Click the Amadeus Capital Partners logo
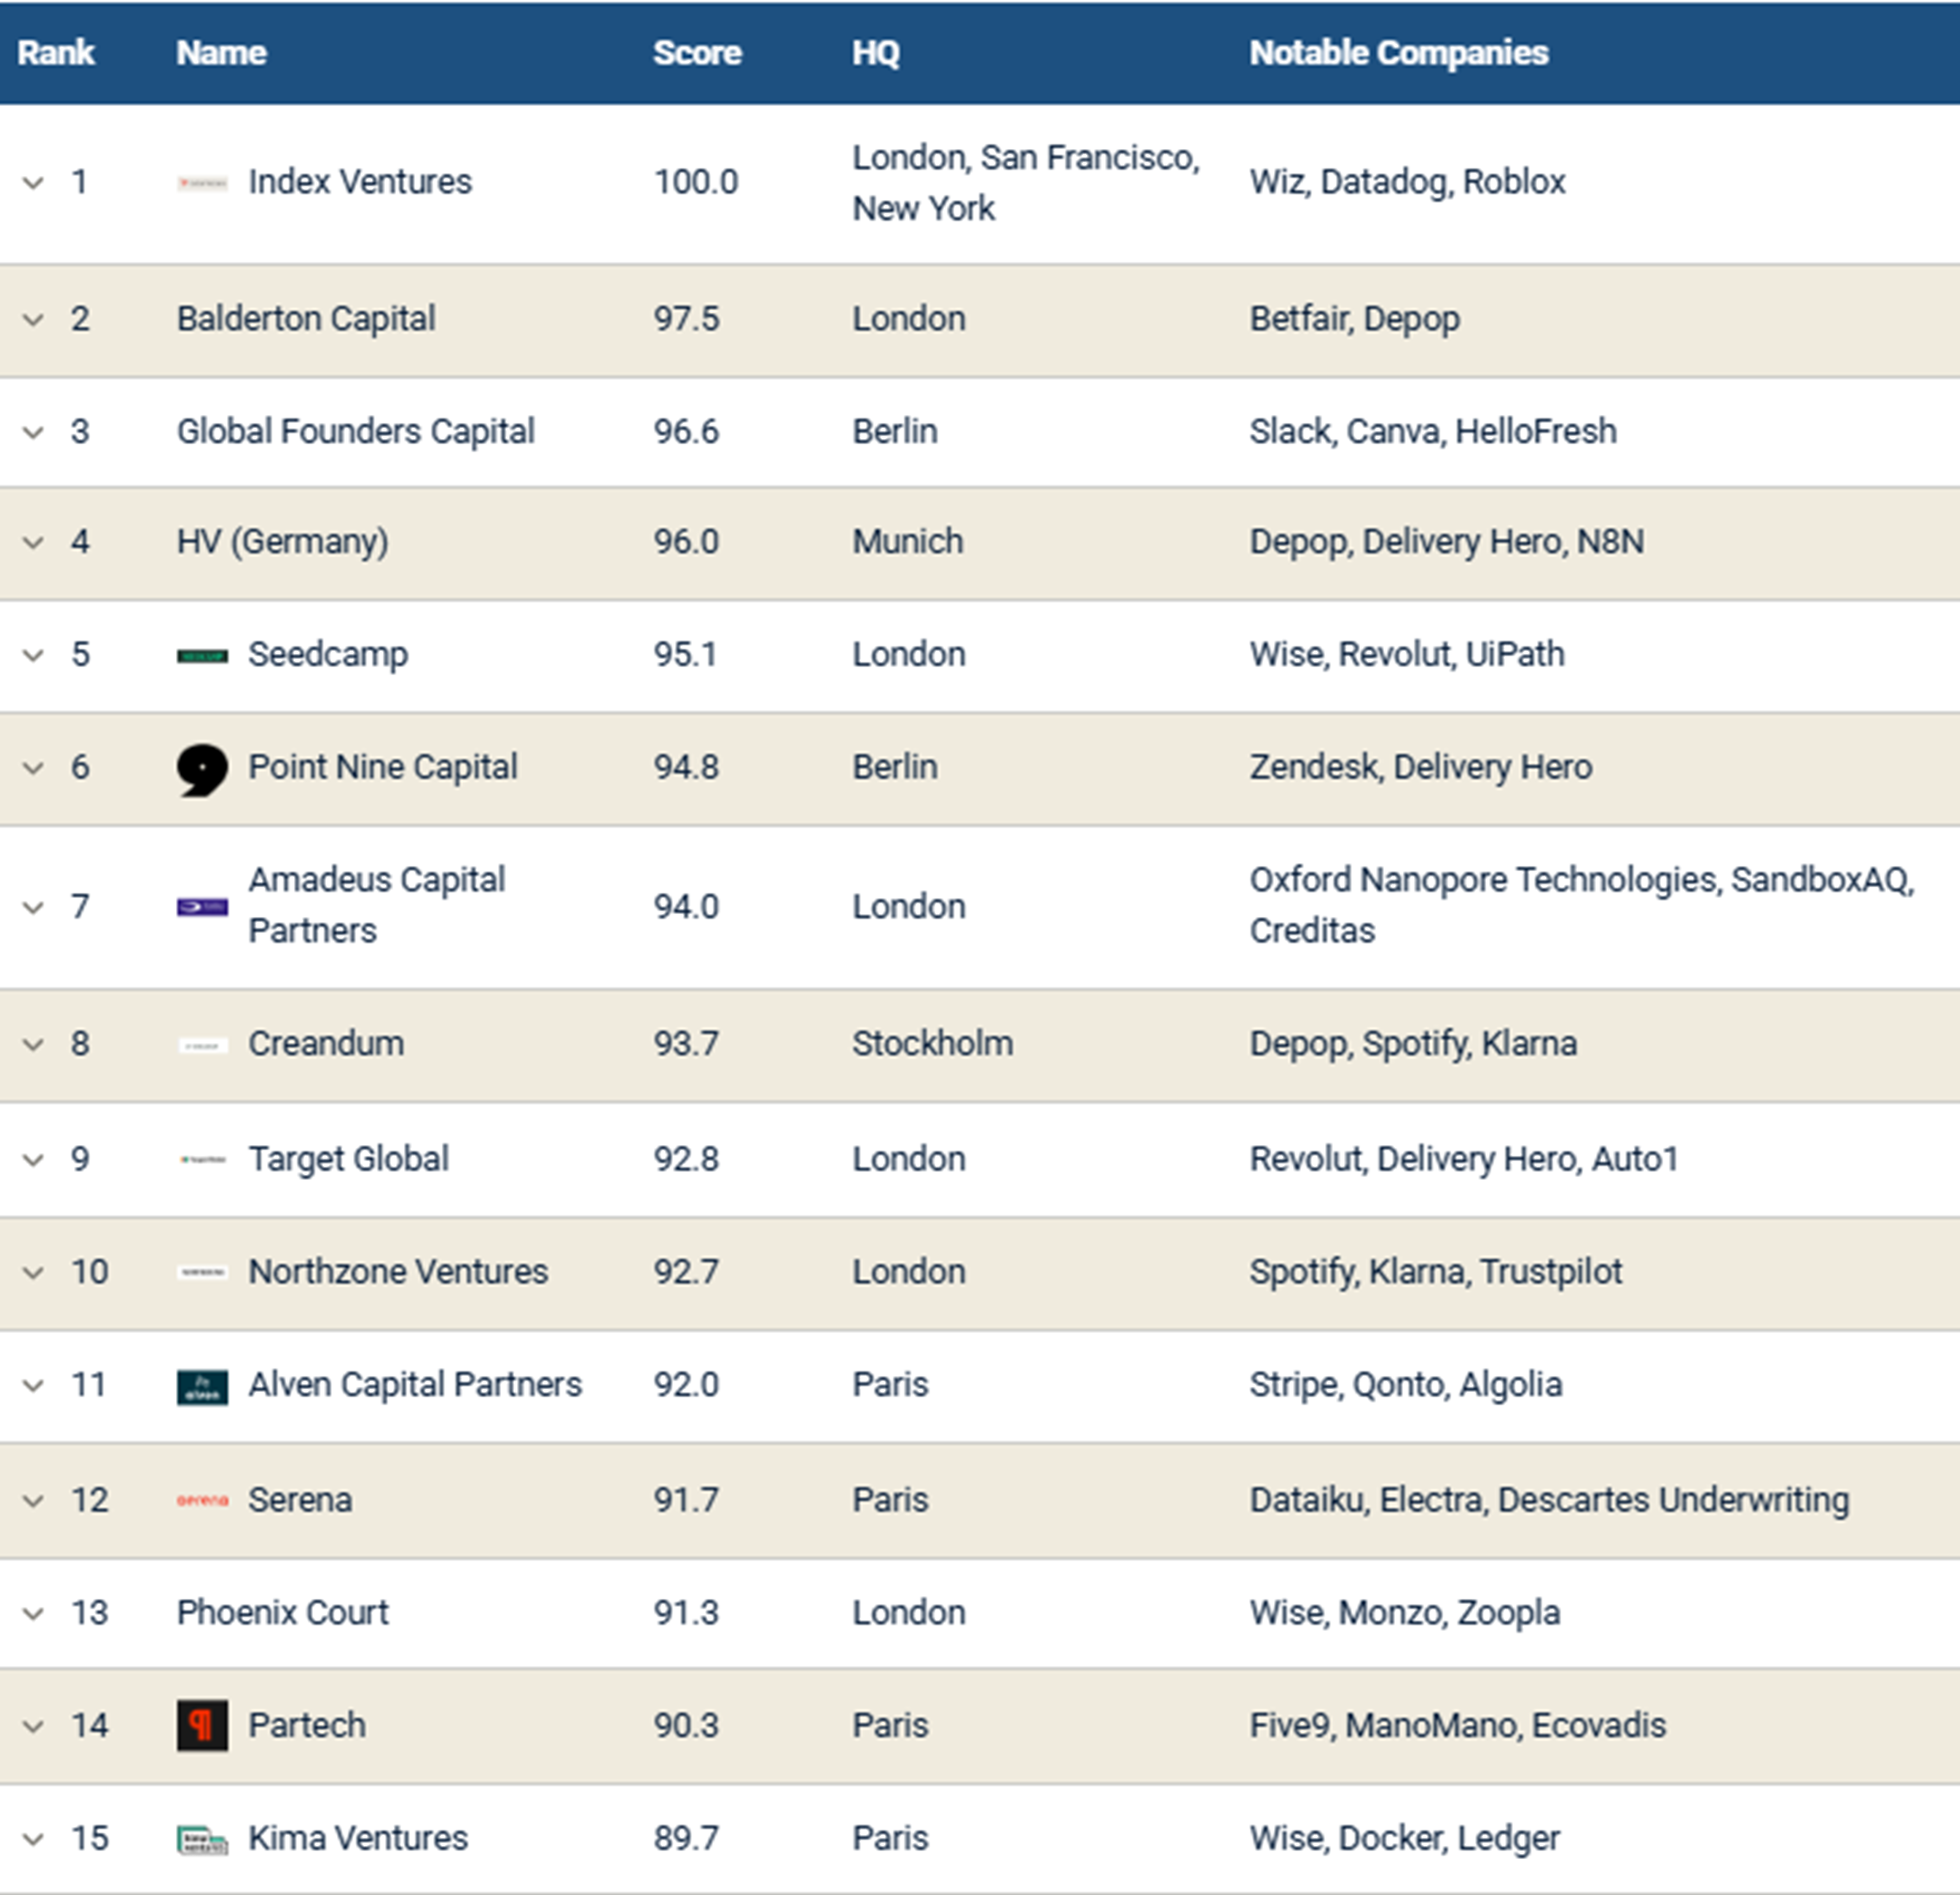Image resolution: width=1960 pixels, height=1895 pixels. (202, 907)
